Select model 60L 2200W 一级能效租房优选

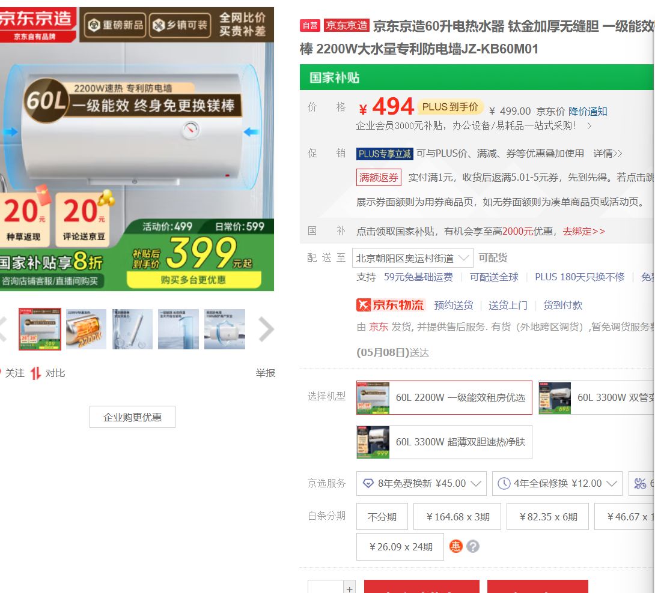pyautogui.click(x=444, y=398)
